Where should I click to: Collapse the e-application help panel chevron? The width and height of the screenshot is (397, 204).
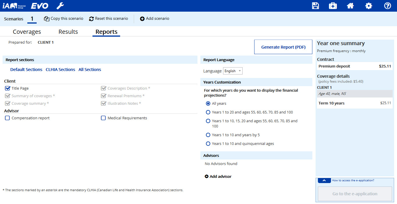coord(324,180)
